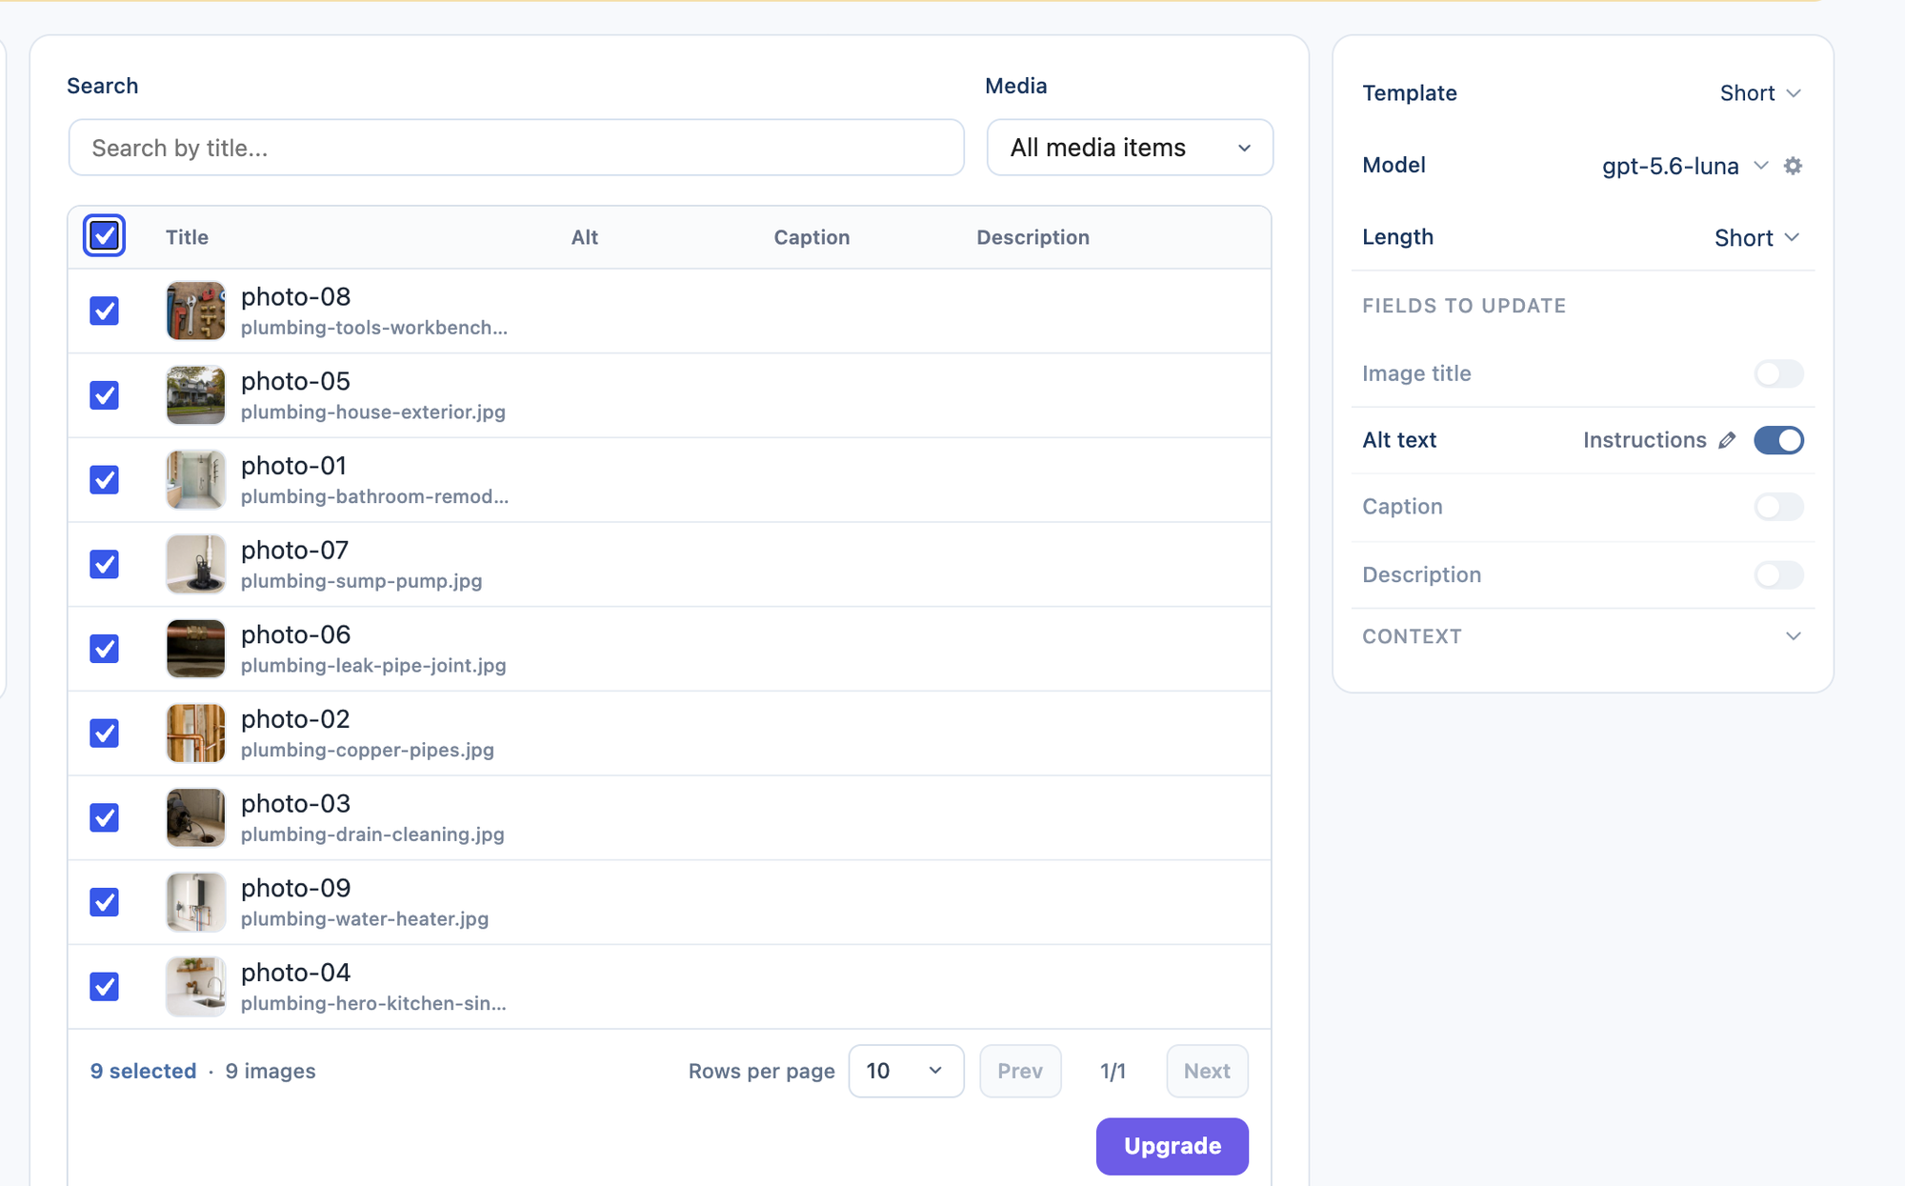The width and height of the screenshot is (1905, 1186).
Task: Open the photo-08 tools workbench thumbnail
Action: click(x=195, y=311)
